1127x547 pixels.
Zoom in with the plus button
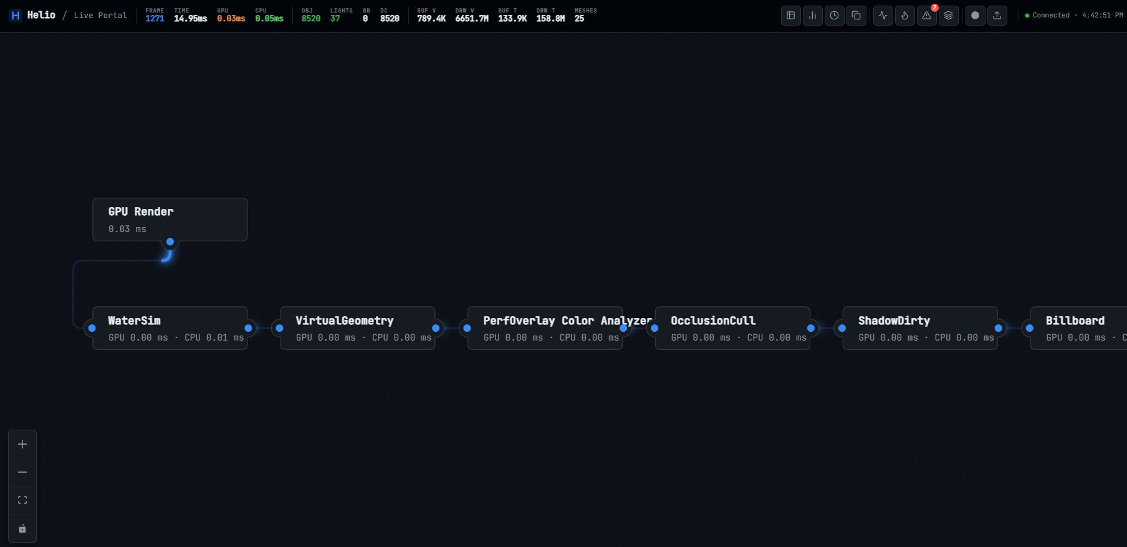click(x=22, y=444)
